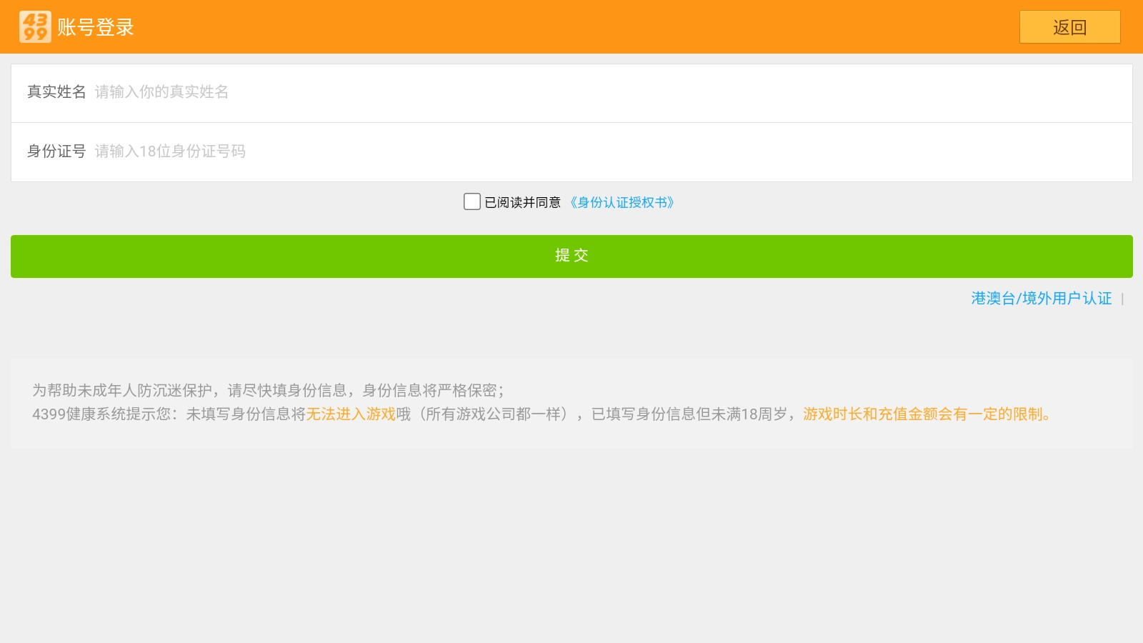Click the 游戏时长和充值金额会有一定的限制 warning link

(927, 414)
